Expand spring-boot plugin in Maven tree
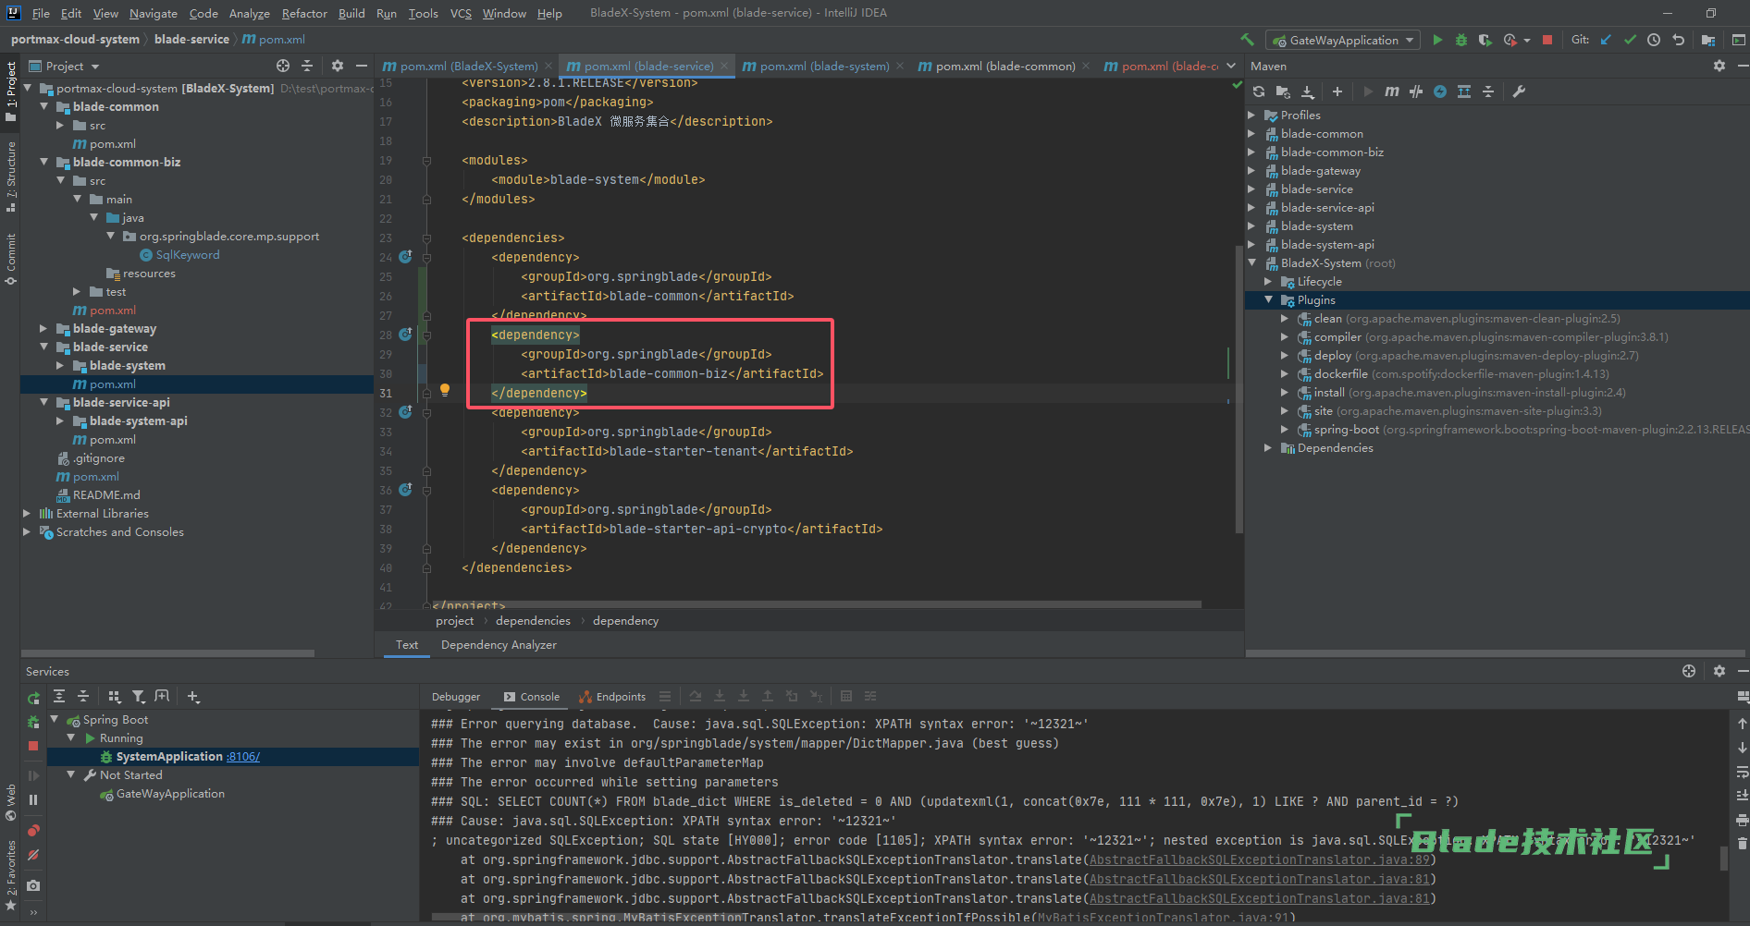 [1285, 429]
